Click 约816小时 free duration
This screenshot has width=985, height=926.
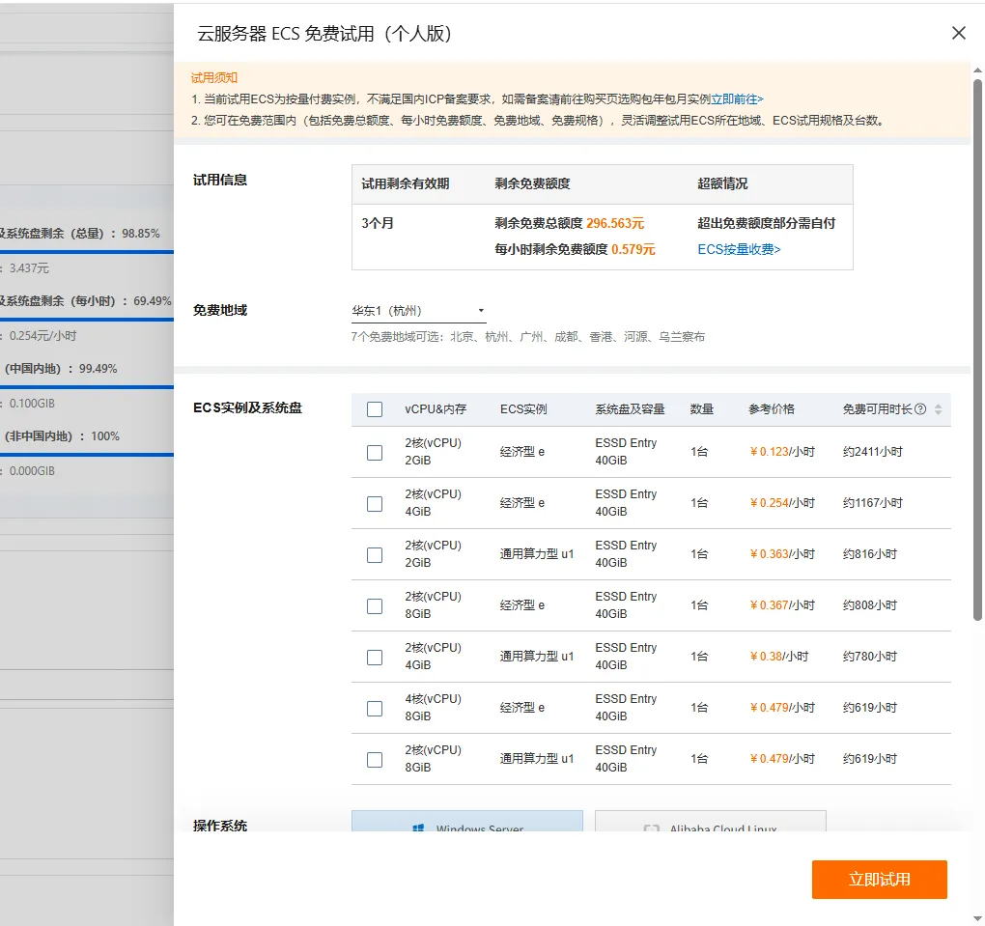point(870,554)
